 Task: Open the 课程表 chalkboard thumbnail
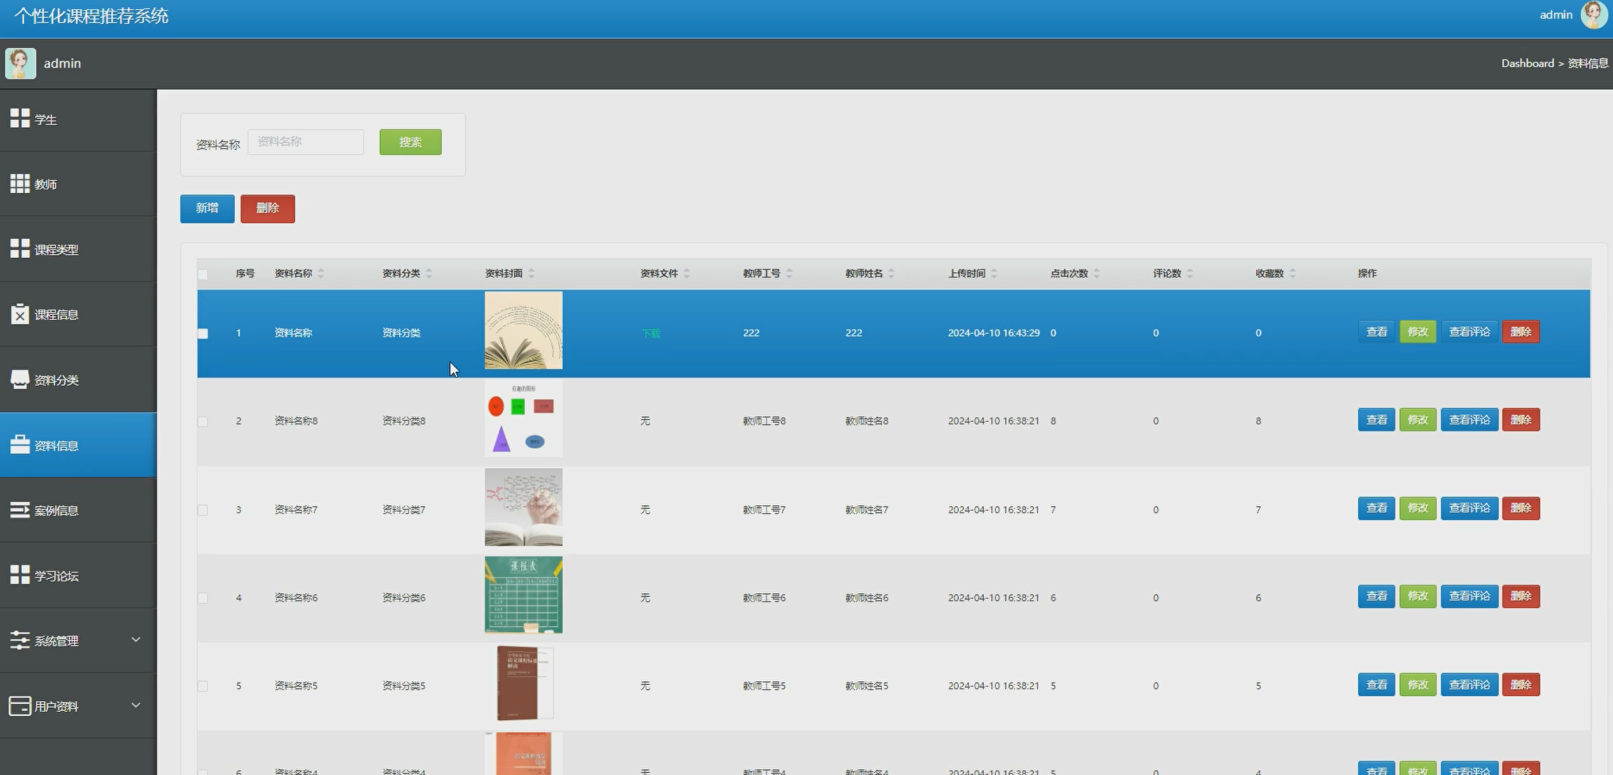click(x=523, y=594)
